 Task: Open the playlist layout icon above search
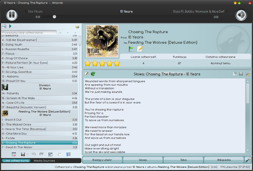[x=4, y=26]
